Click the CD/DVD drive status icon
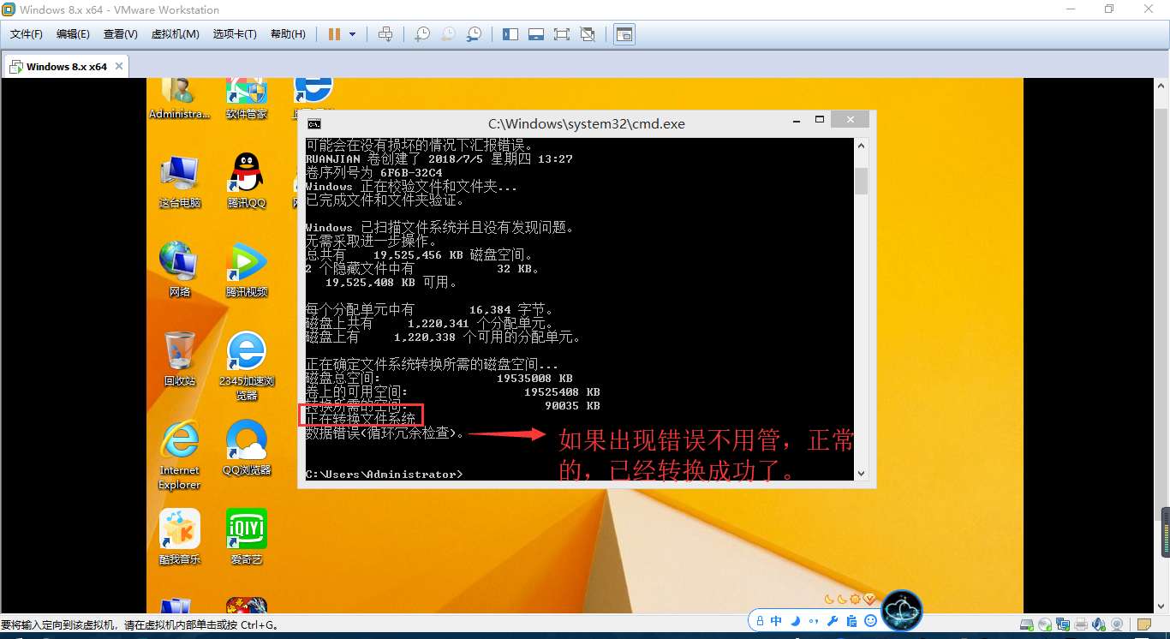The height and width of the screenshot is (639, 1170). [x=1045, y=624]
